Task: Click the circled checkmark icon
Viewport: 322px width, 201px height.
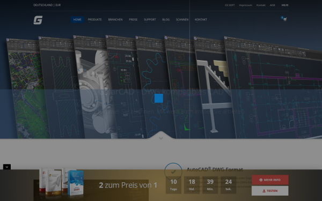Action: [173, 172]
